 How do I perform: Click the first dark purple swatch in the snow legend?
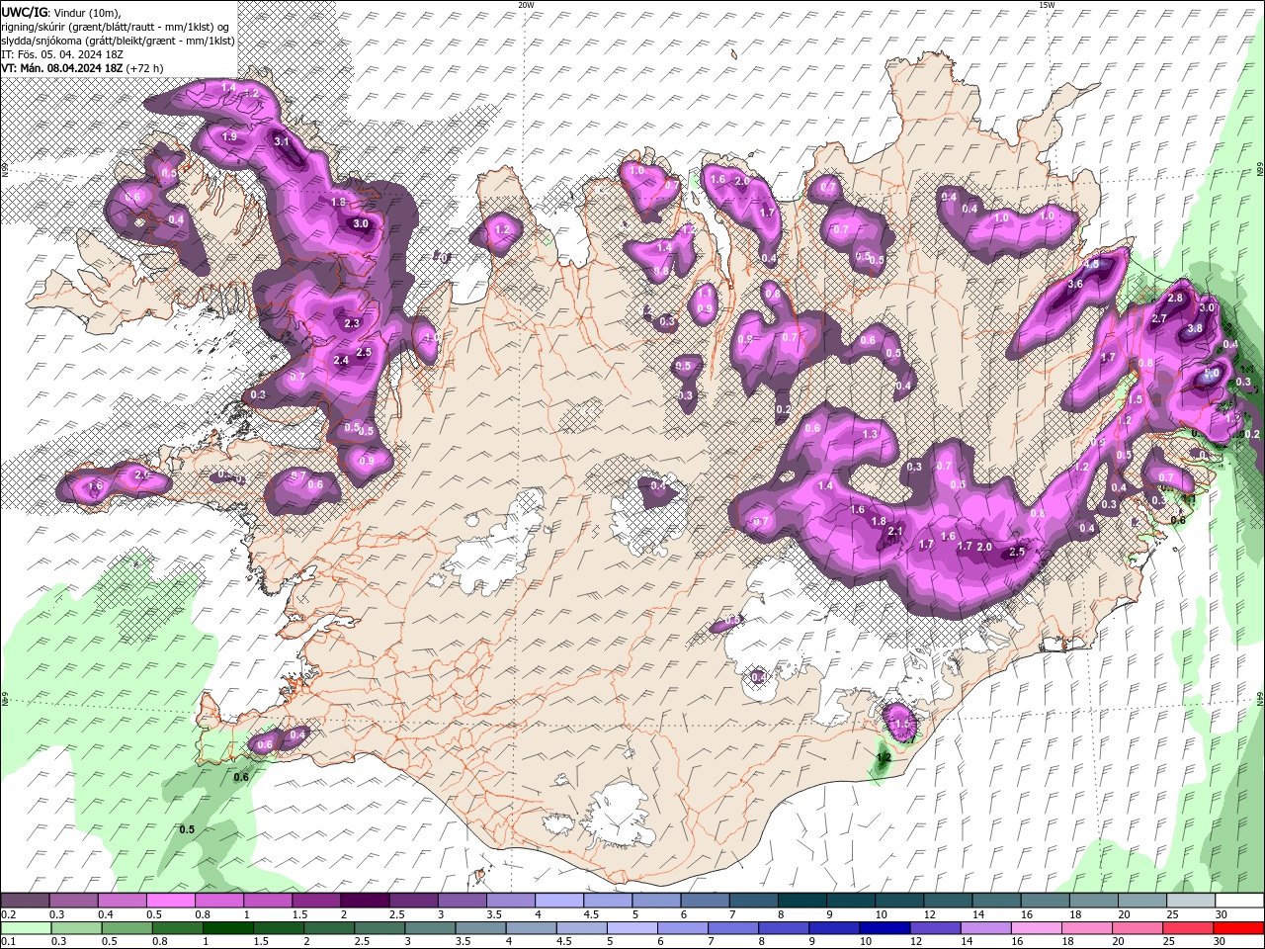[26, 901]
